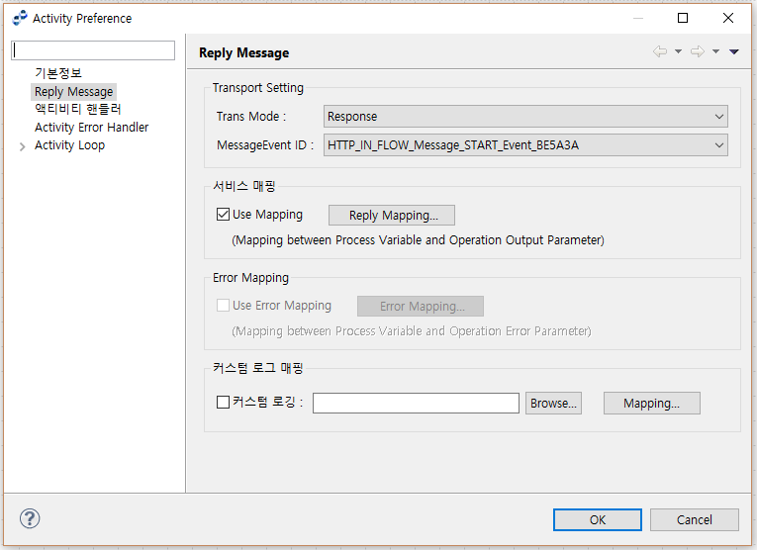
Task: Open the forward history dropdown arrow
Action: (x=715, y=52)
